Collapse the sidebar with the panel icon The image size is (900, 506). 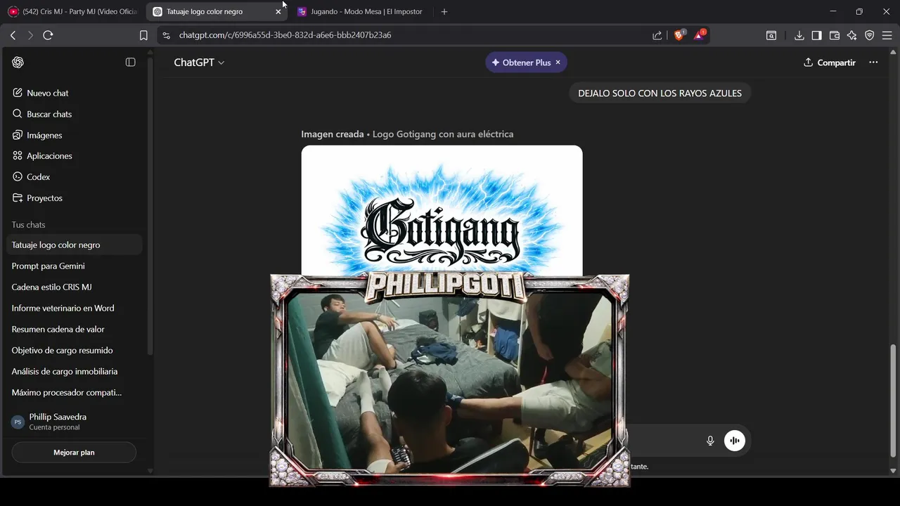pos(130,63)
